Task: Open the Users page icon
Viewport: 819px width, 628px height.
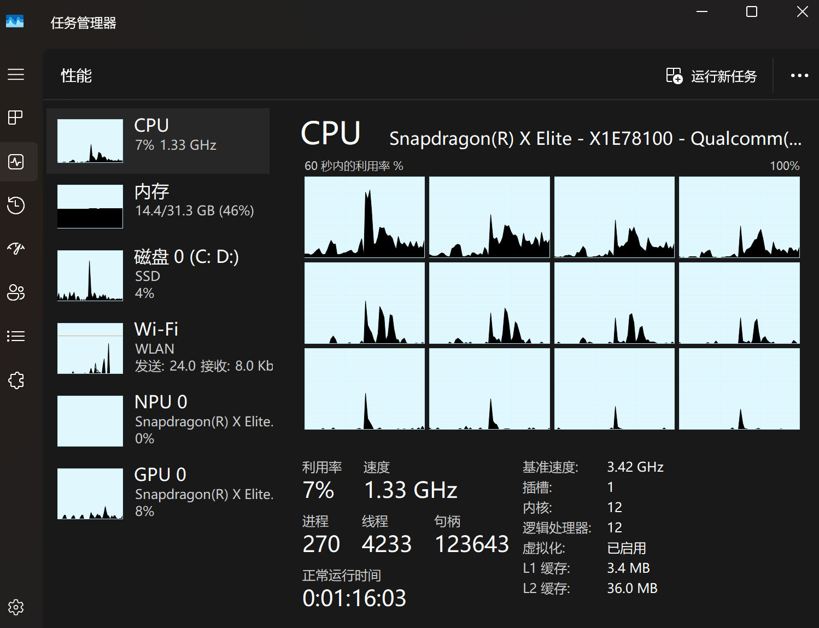Action: tap(16, 292)
